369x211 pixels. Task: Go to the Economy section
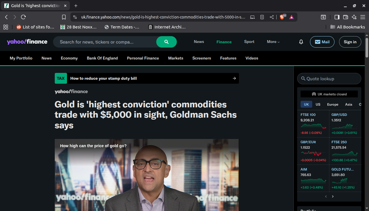click(69, 58)
